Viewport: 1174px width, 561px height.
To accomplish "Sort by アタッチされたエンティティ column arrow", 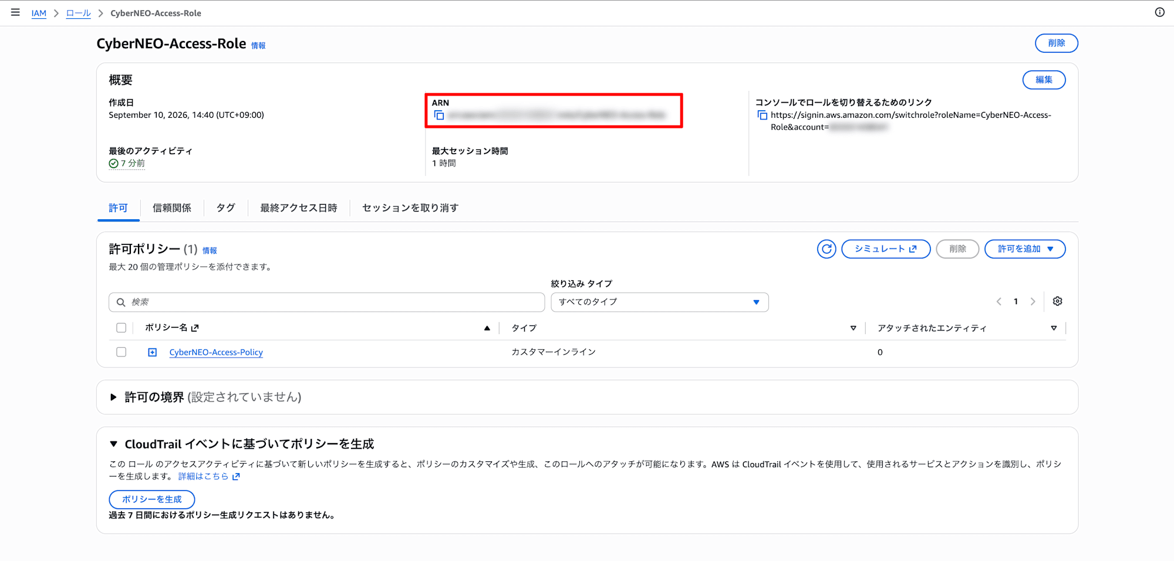I will click(x=1054, y=328).
